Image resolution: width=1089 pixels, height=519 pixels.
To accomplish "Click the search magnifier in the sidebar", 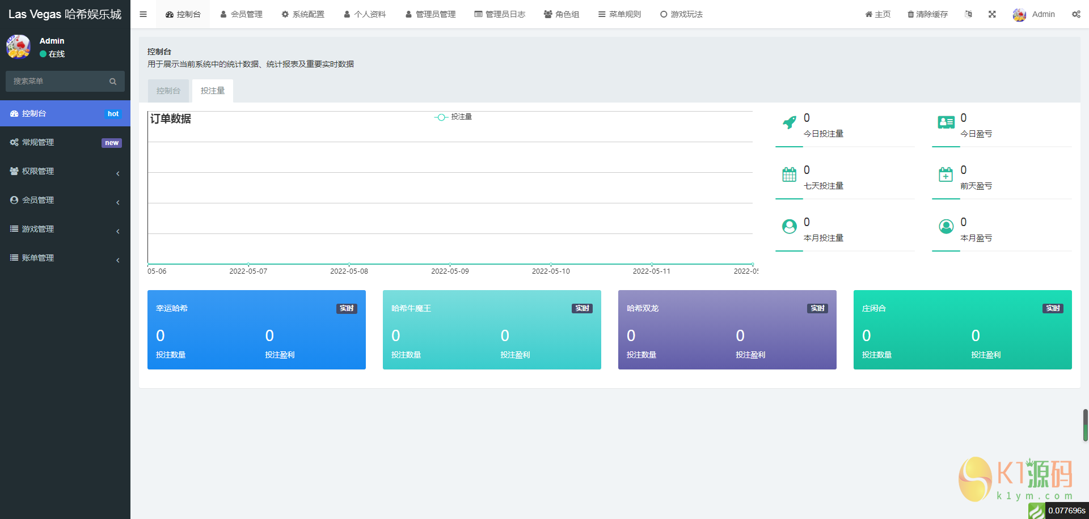I will 113,81.
